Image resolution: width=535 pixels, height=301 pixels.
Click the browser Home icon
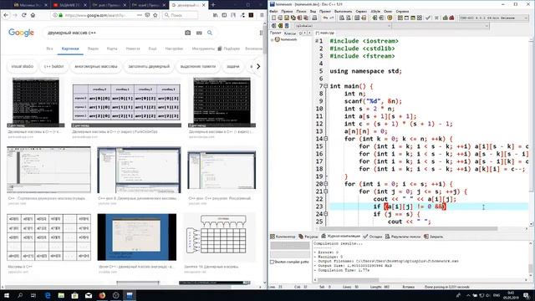click(33, 15)
